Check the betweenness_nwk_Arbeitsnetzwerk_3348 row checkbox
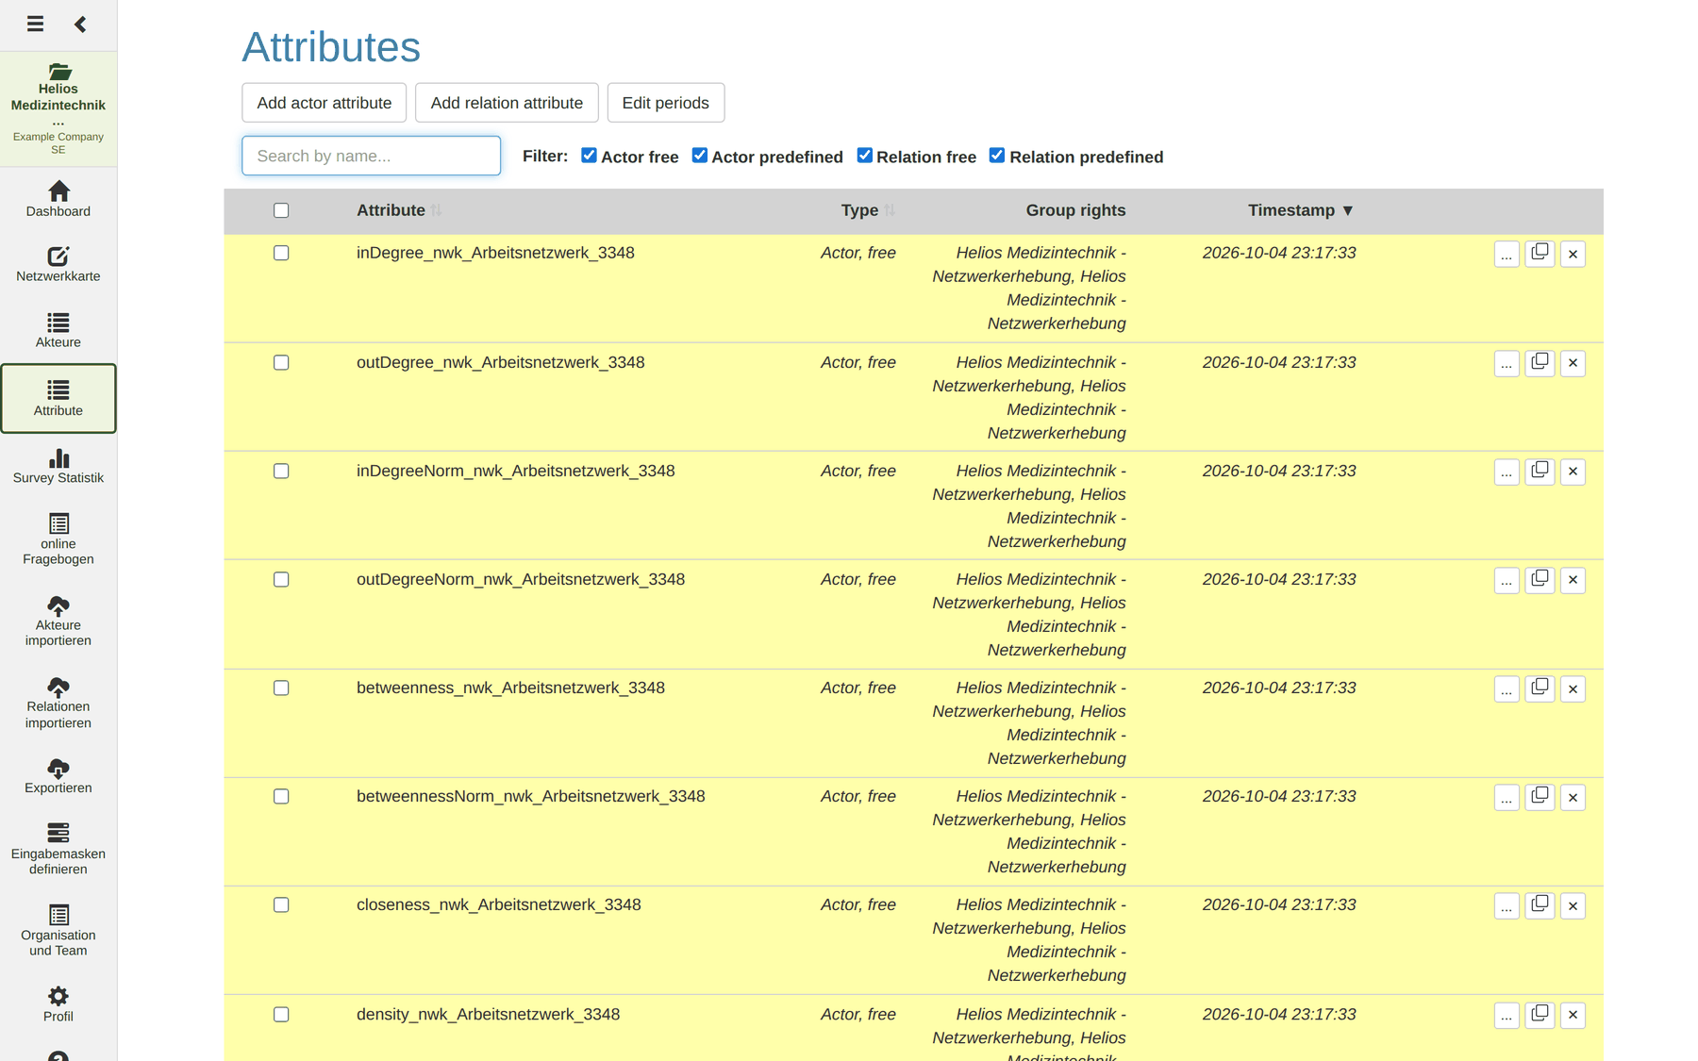The width and height of the screenshot is (1698, 1061). [281, 688]
